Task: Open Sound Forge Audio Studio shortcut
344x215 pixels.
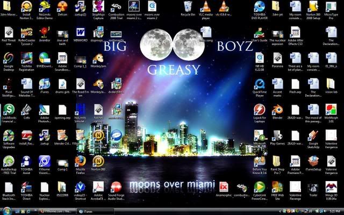Action: 116,191
